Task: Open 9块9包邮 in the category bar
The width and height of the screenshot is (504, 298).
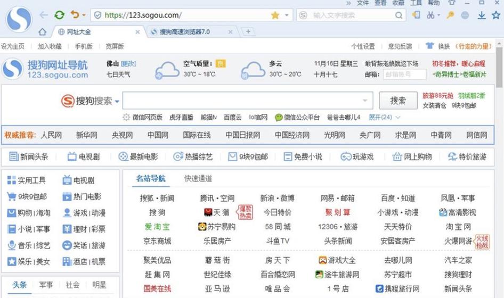Action: 248,156
